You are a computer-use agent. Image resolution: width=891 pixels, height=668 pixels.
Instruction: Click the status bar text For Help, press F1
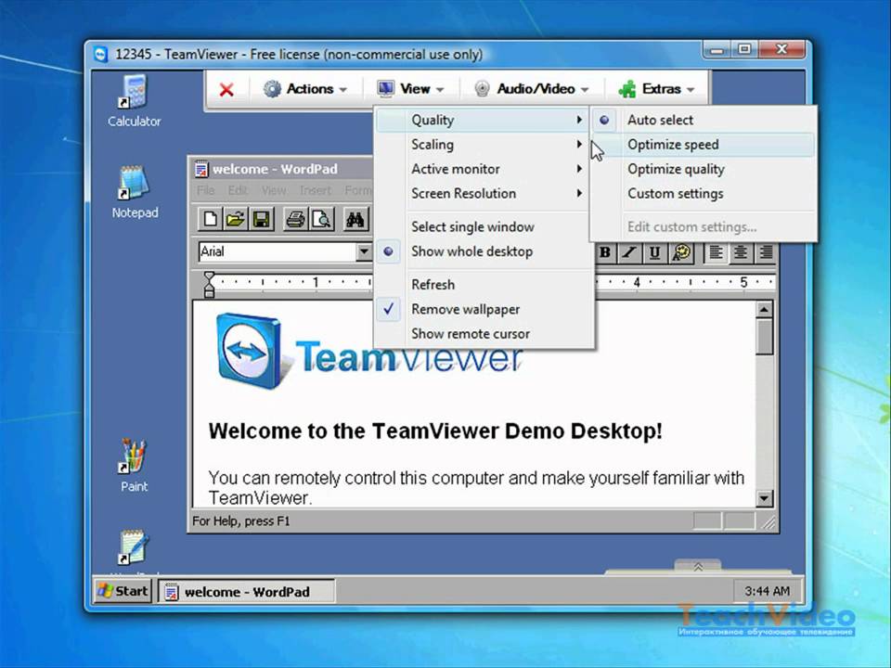[x=241, y=520]
